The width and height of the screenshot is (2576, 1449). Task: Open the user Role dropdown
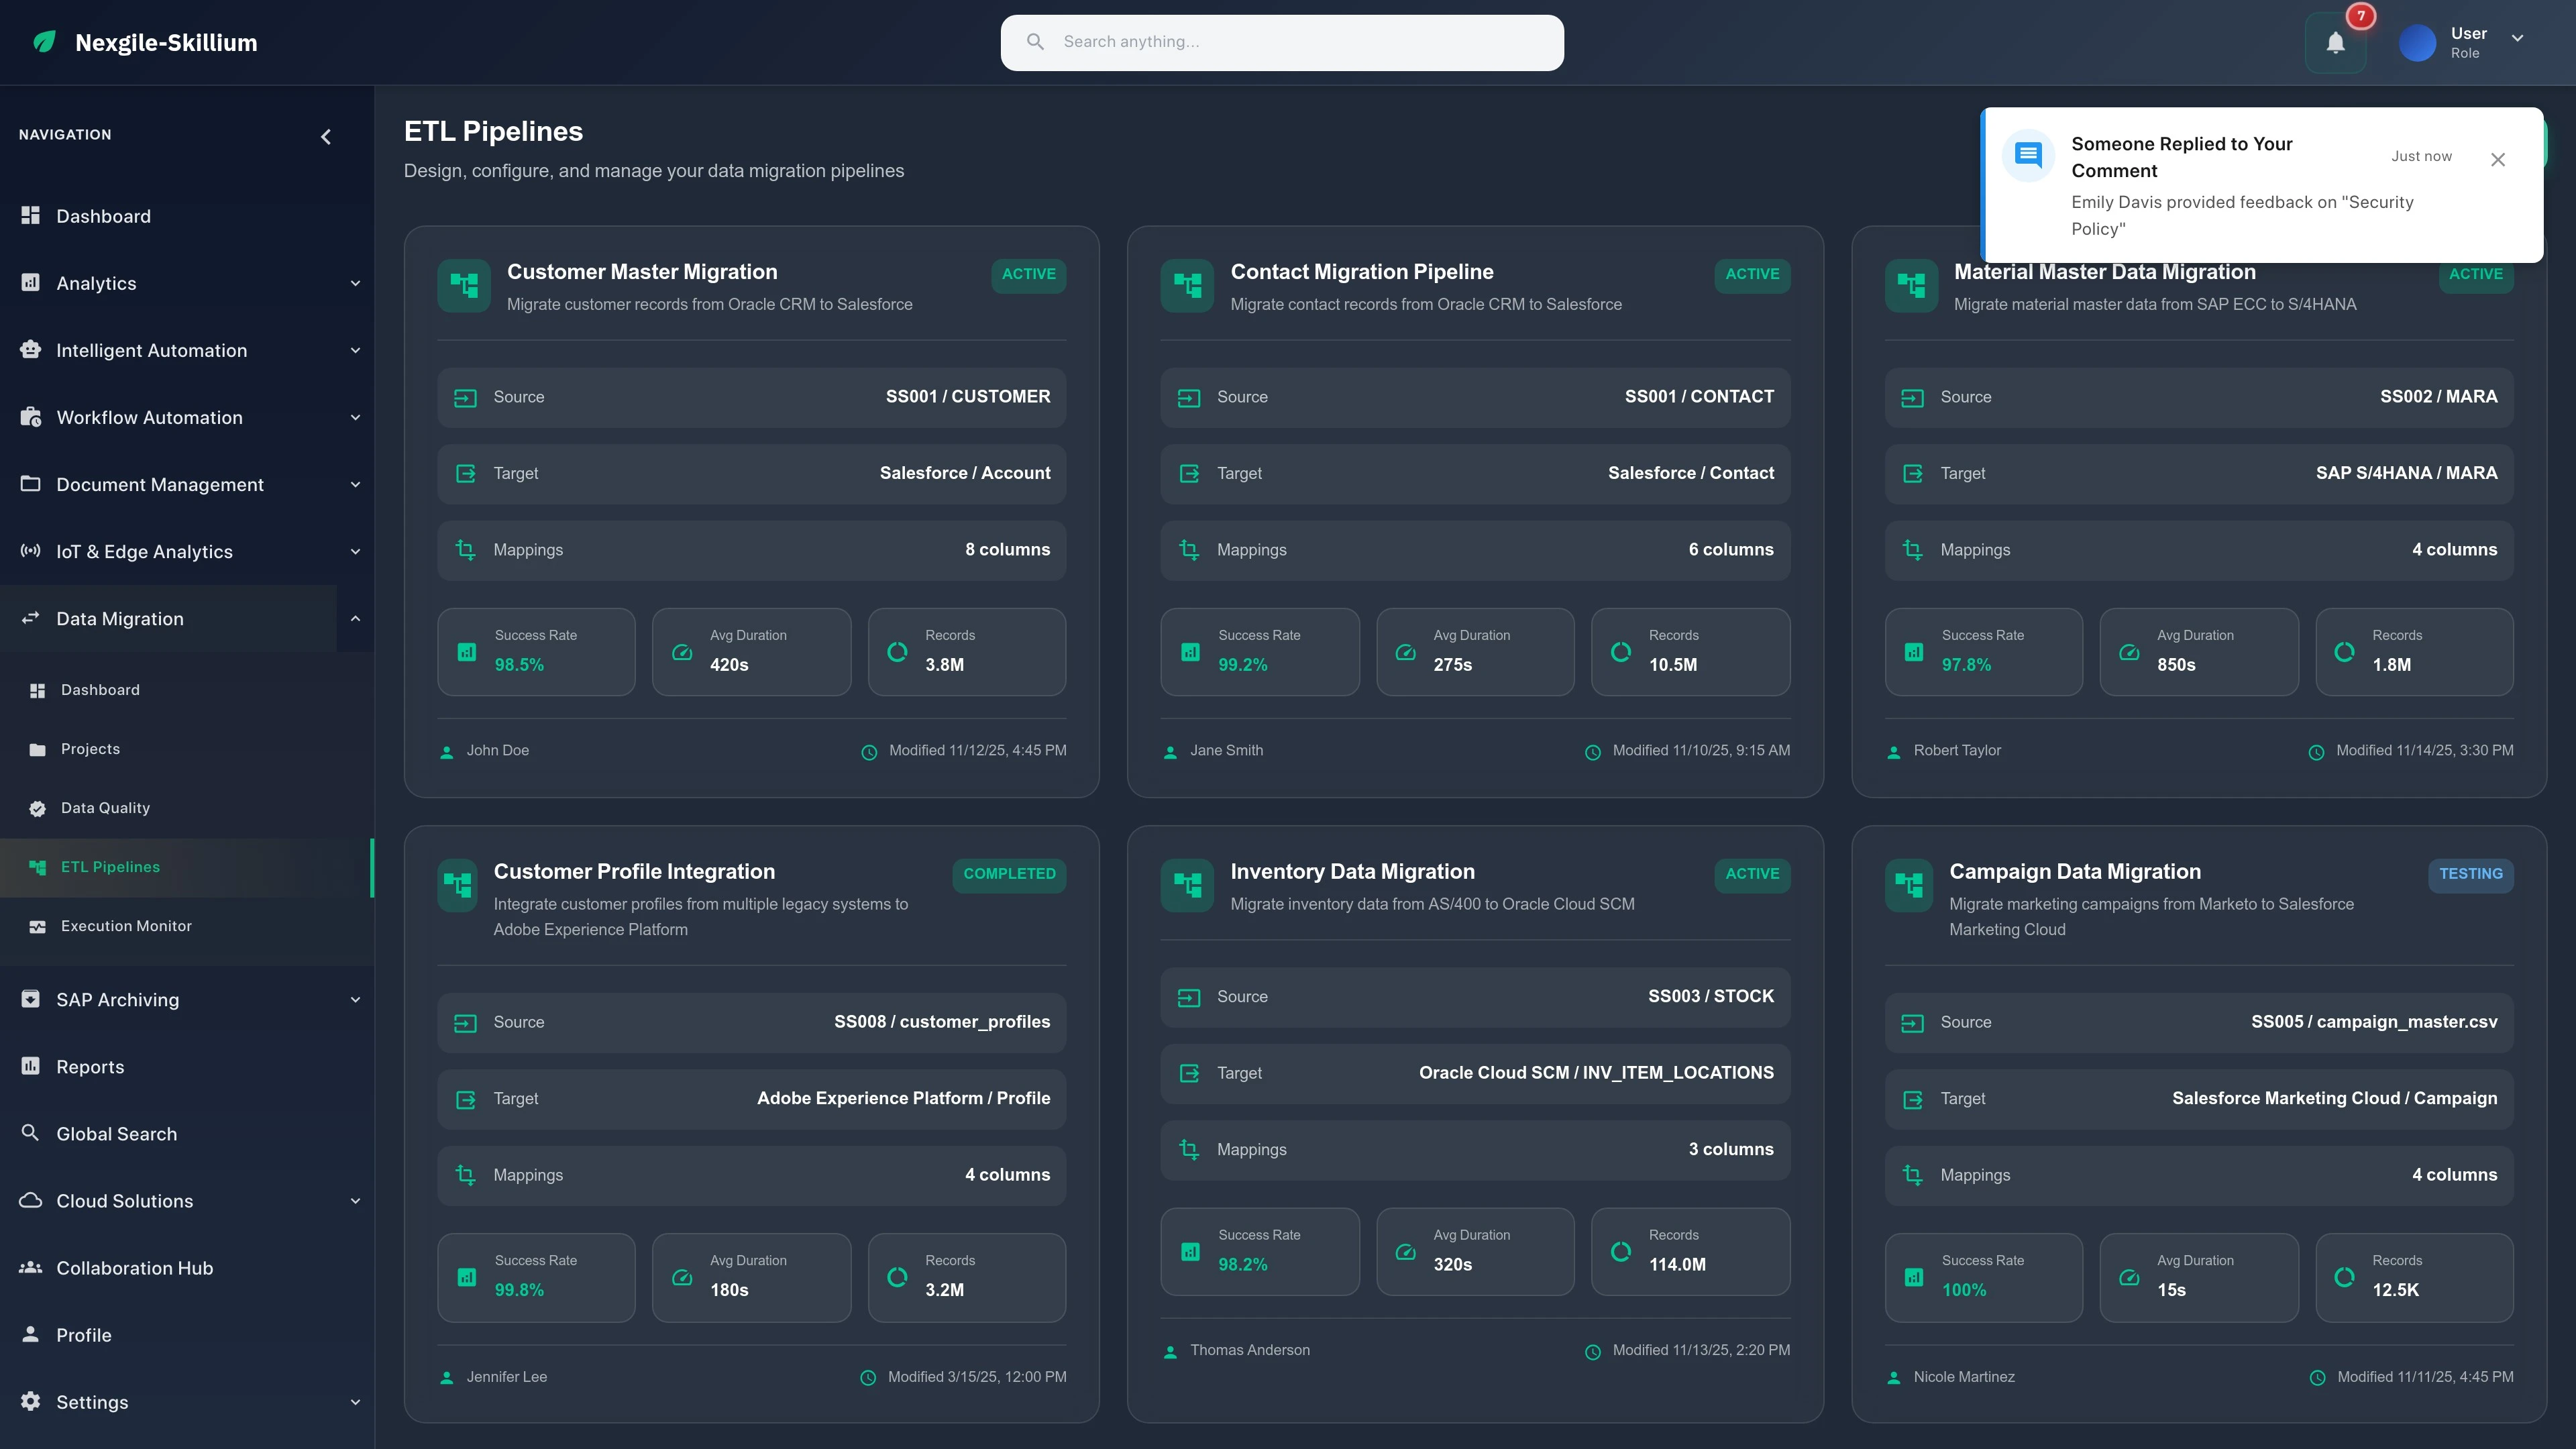click(x=2518, y=41)
